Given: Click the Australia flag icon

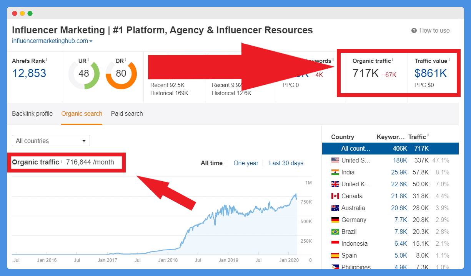Looking at the screenshot, I should coord(335,208).
